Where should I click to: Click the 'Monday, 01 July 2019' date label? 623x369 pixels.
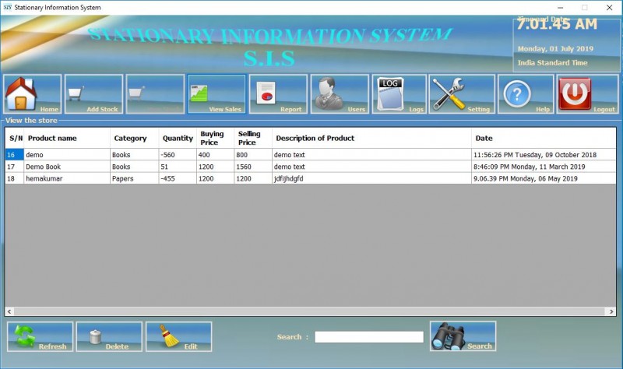[555, 49]
